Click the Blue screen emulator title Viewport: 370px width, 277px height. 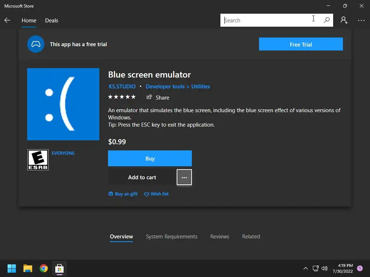[149, 75]
